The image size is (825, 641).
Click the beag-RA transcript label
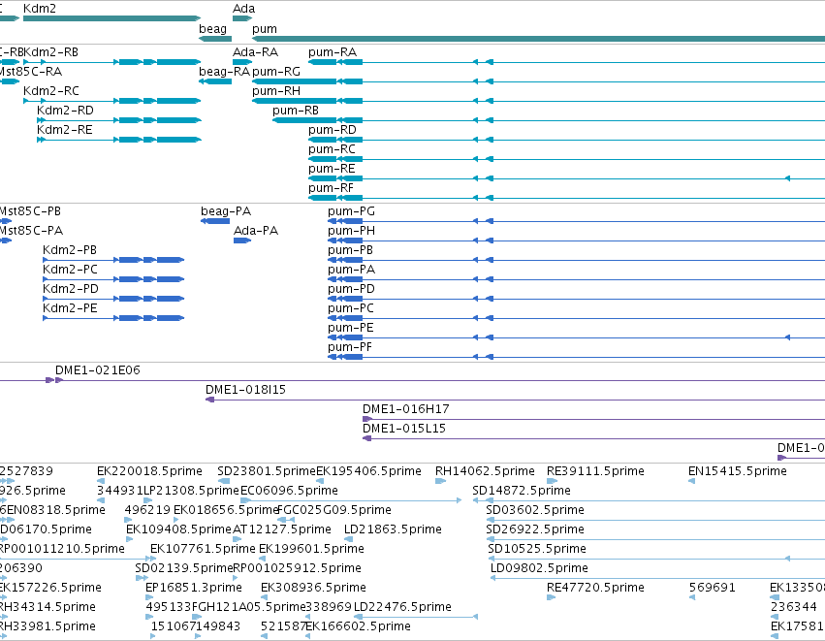224,72
